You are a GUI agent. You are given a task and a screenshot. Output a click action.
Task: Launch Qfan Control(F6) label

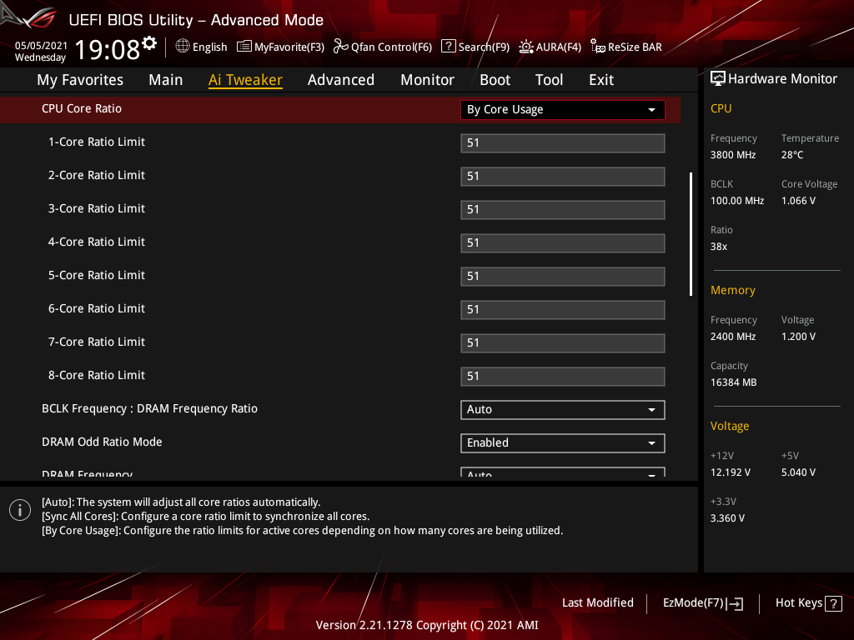[x=392, y=47]
